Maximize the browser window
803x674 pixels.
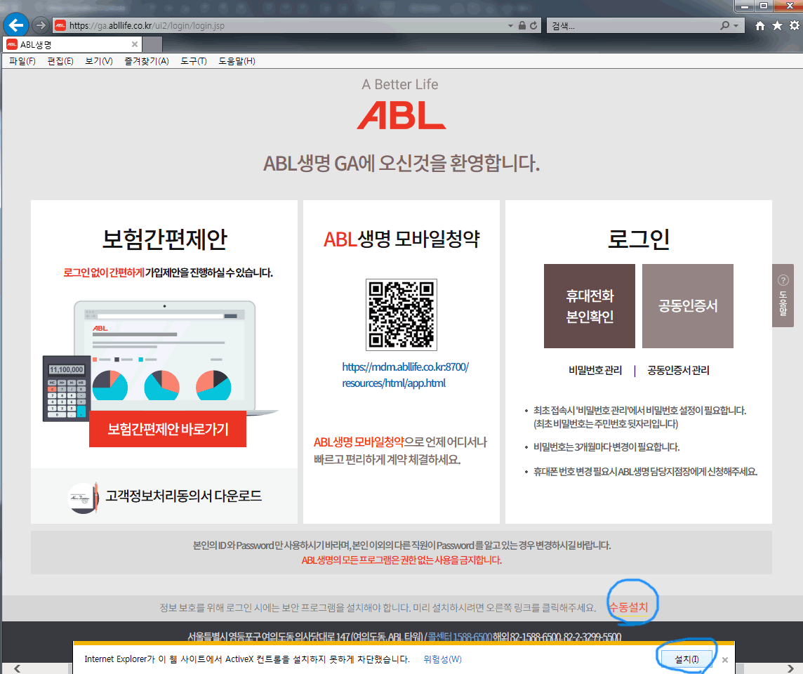click(764, 6)
